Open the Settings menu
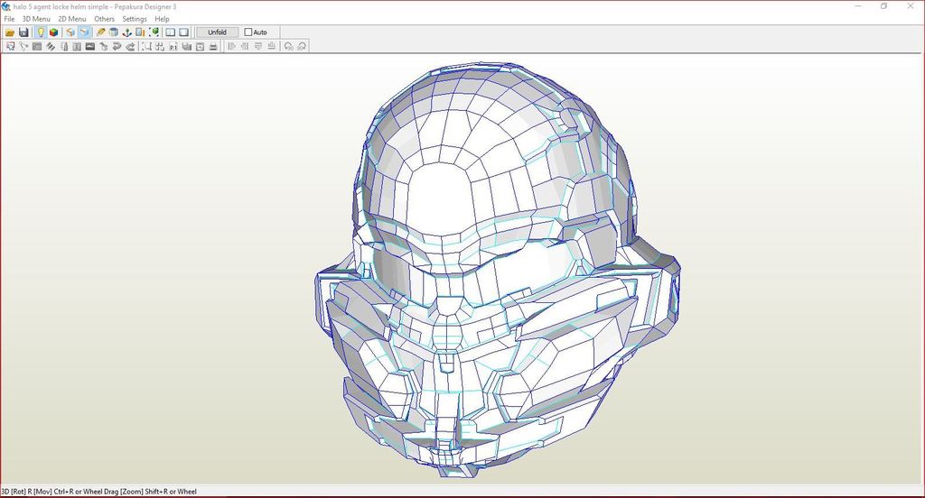The height and width of the screenshot is (498, 925). (x=135, y=19)
